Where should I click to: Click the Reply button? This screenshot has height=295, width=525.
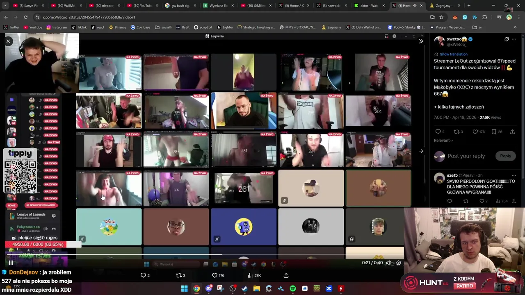(505, 156)
